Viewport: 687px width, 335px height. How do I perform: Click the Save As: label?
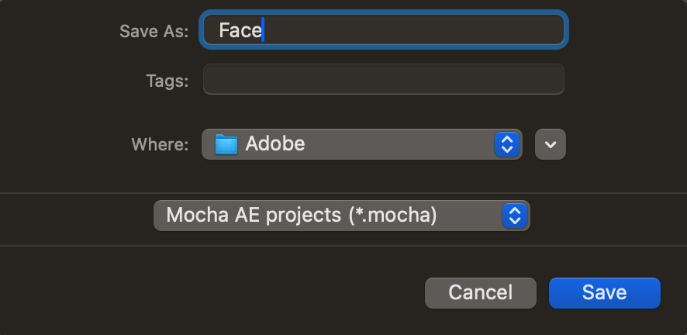(x=154, y=31)
